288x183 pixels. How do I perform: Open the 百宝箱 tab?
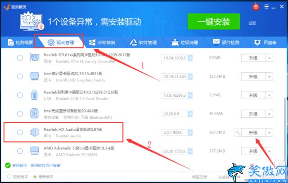[265, 43]
